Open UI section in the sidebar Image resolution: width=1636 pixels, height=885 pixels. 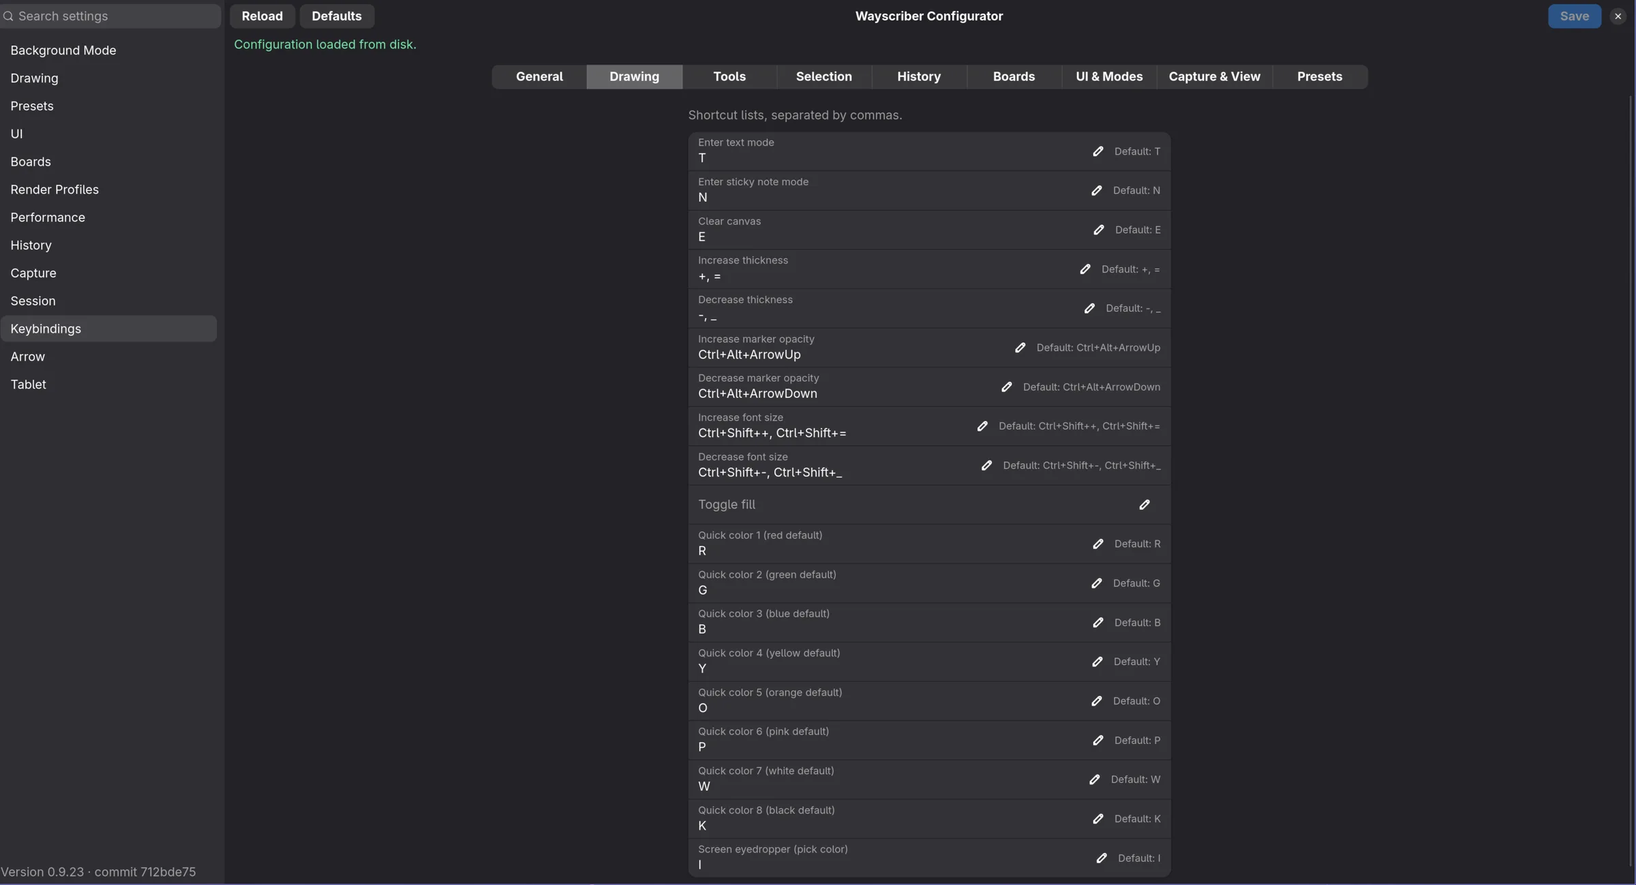coord(108,134)
